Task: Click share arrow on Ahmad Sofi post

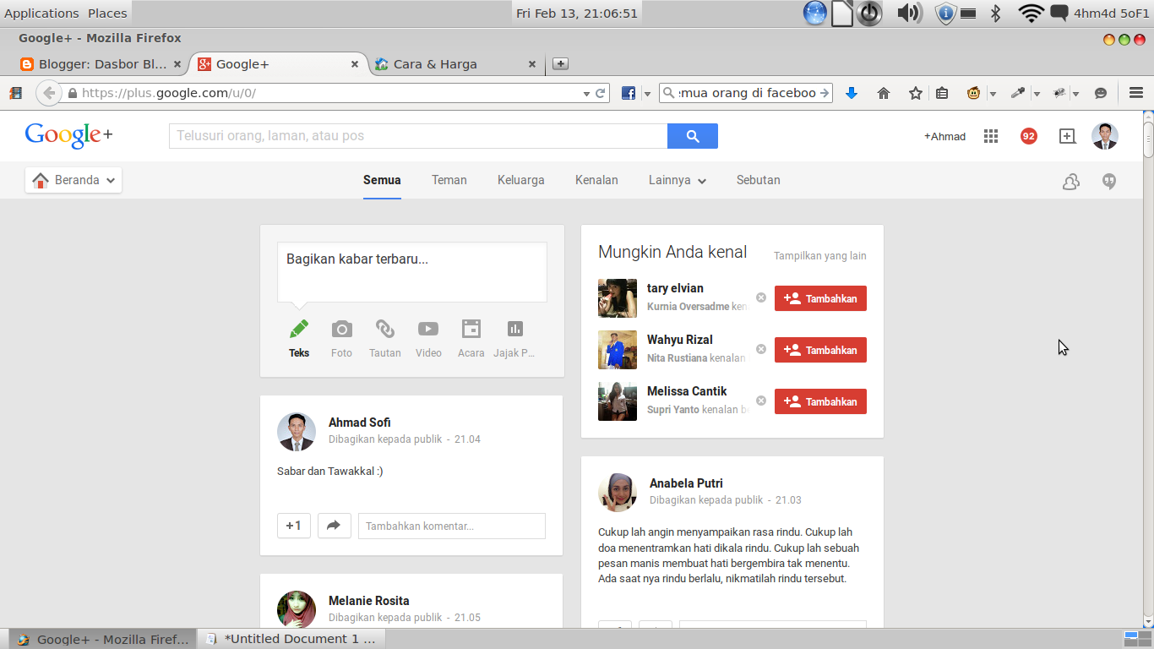Action: tap(334, 526)
